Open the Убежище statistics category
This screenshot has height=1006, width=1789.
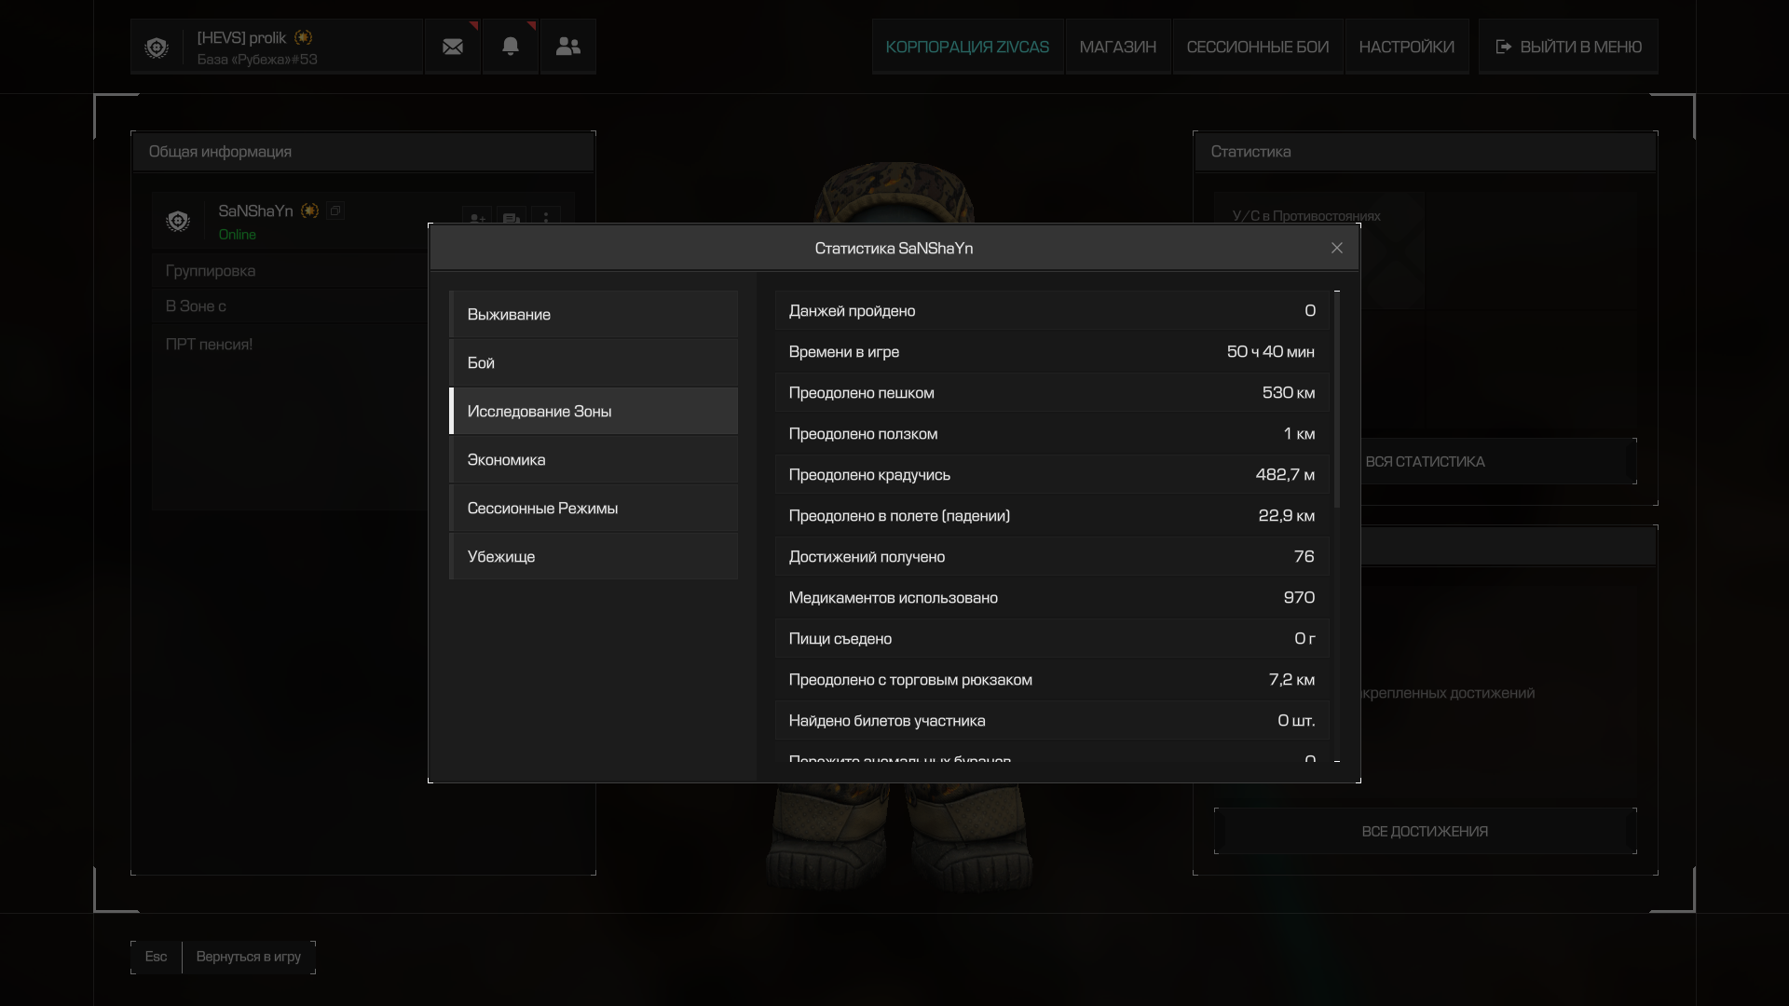click(x=594, y=557)
